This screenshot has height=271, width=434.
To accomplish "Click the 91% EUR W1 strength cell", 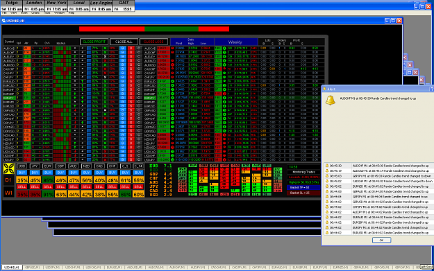I will click(x=48, y=194).
